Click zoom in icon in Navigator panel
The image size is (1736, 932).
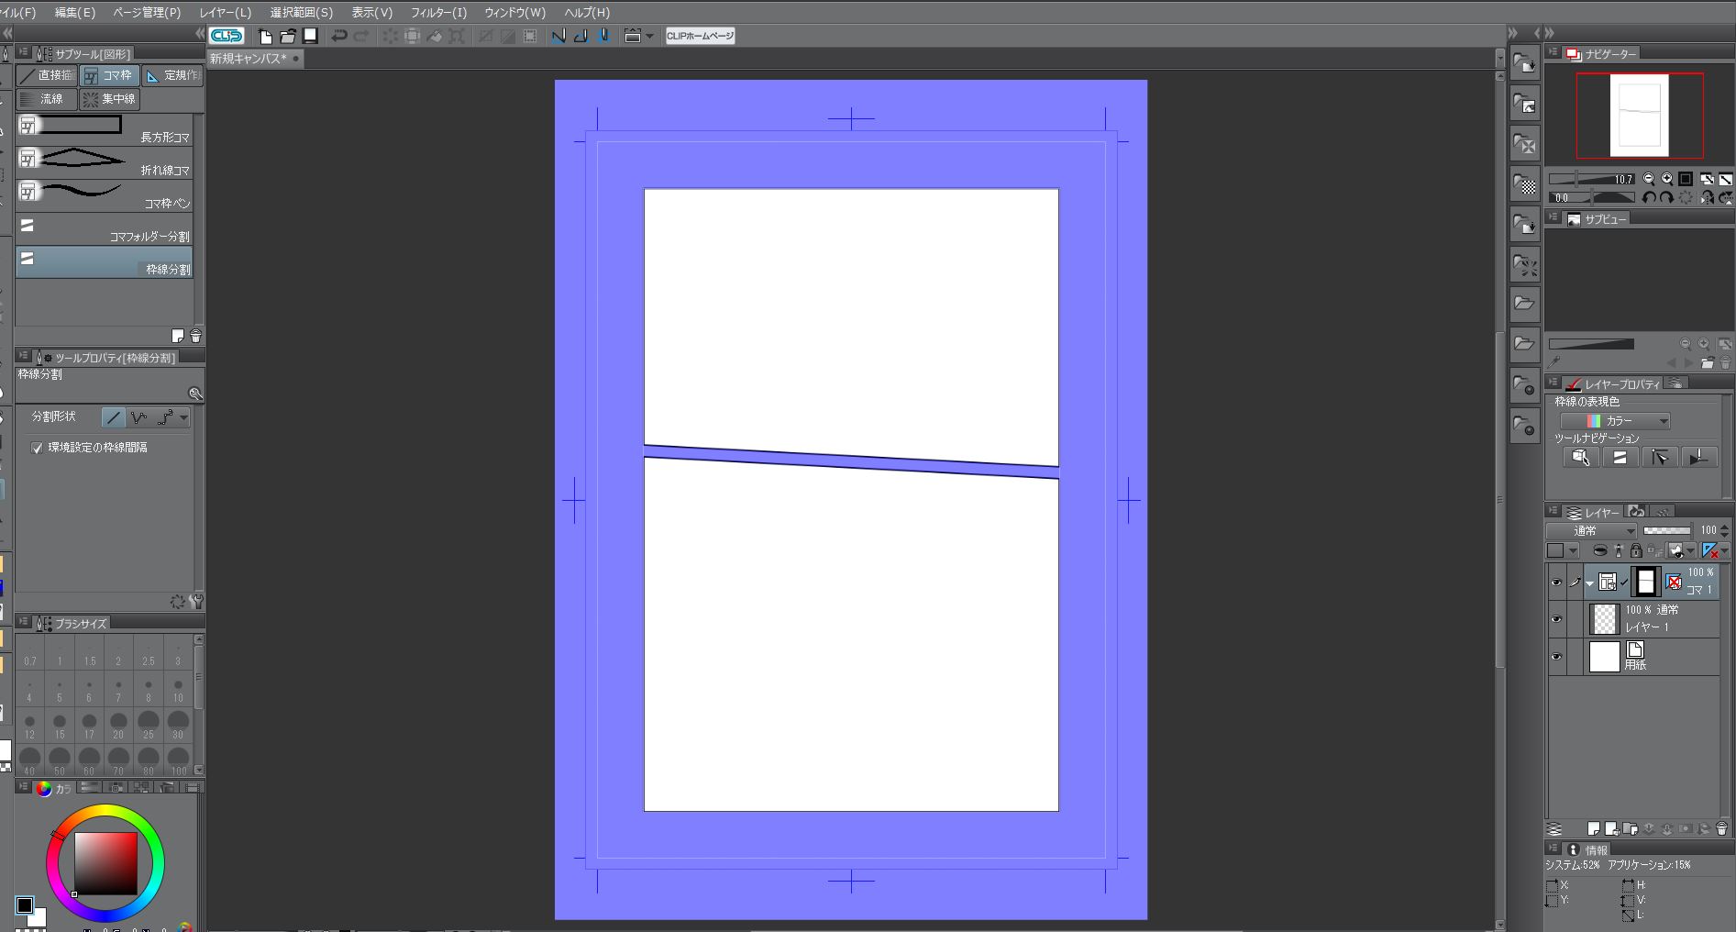point(1666,179)
